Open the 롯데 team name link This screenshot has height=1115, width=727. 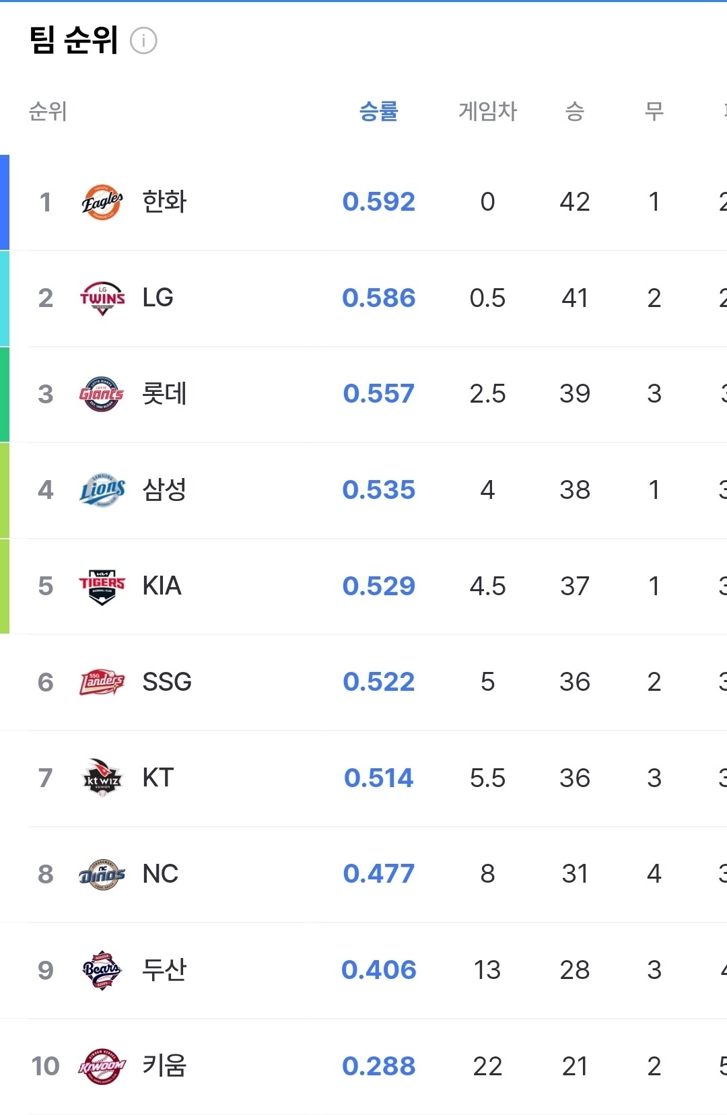point(164,394)
